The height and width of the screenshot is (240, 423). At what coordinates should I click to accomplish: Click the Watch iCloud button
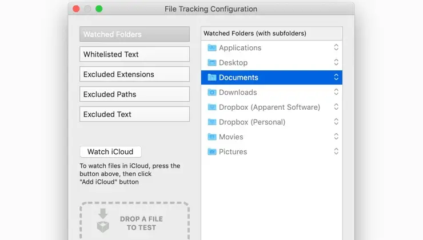pyautogui.click(x=110, y=151)
